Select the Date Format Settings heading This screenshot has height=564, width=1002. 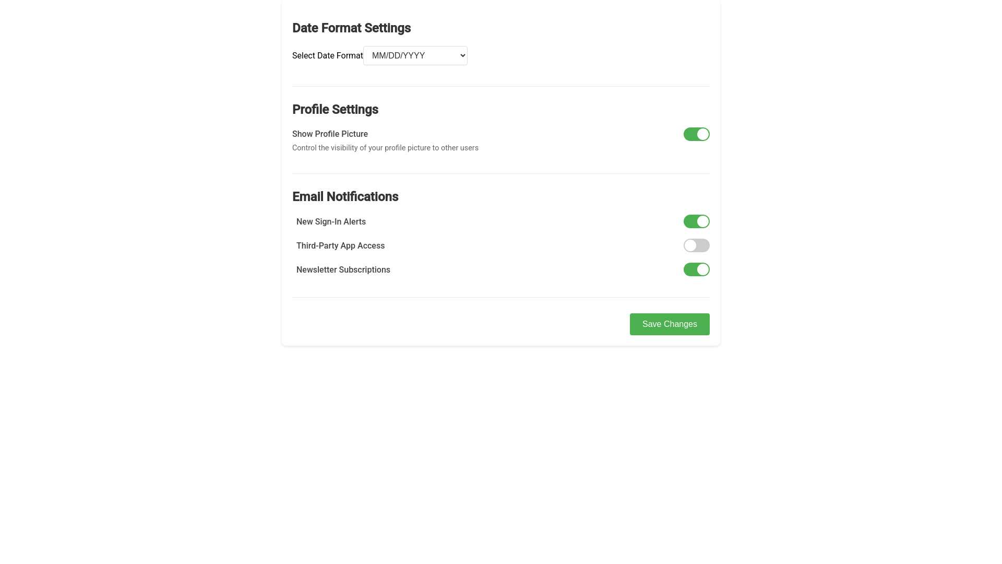[x=351, y=28]
